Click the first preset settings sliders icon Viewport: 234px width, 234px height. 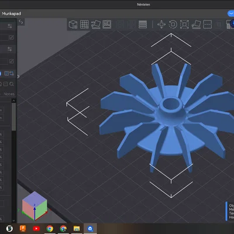9,26
